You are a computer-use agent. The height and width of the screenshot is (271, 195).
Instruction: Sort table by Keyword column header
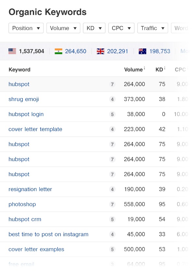tap(19, 70)
